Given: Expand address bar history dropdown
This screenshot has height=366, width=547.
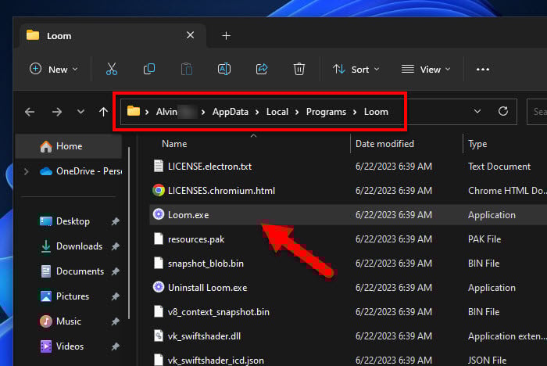Looking at the screenshot, I should [477, 111].
